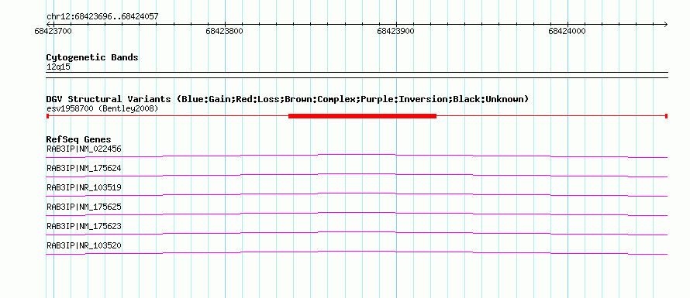This screenshot has height=298, width=690.
Task: Select transcript RAB3IP|NR_103519 label
Action: [x=84, y=187]
